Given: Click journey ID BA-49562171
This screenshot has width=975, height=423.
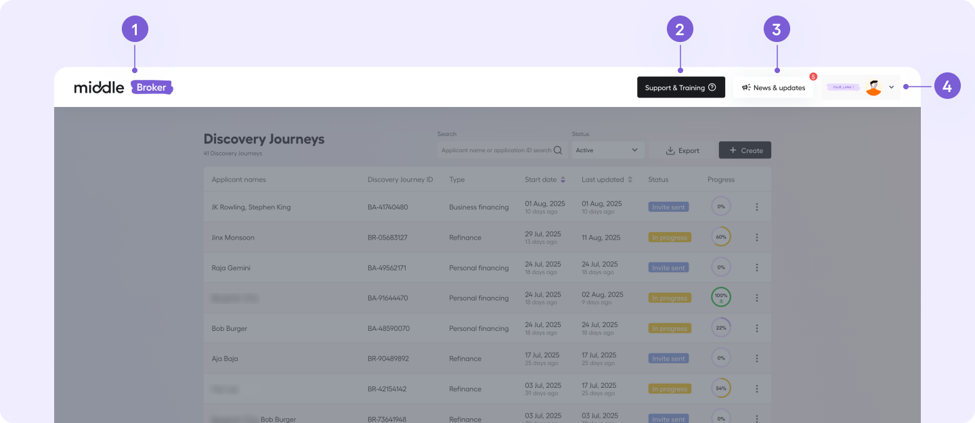Looking at the screenshot, I should 387,268.
